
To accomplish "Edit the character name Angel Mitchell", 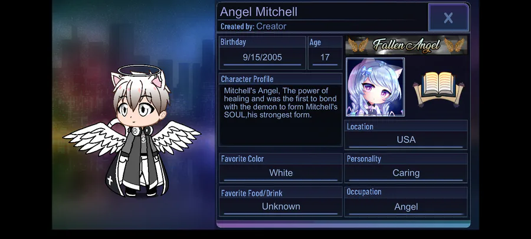I will pyautogui.click(x=259, y=12).
